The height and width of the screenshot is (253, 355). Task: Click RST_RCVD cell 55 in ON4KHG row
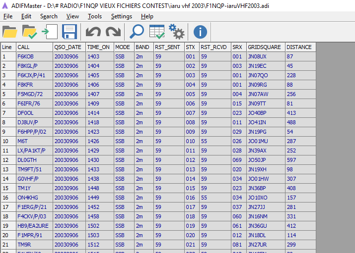(x=215, y=198)
